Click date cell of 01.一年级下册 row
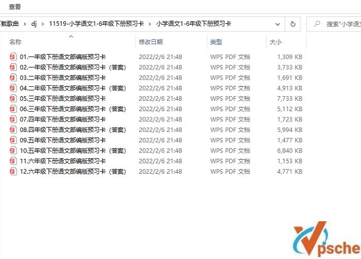This screenshot has width=361, height=259. (x=160, y=57)
